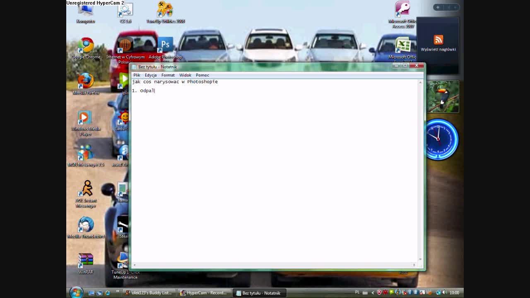Open the AOL Instant Messenger shortcut

(x=86, y=190)
